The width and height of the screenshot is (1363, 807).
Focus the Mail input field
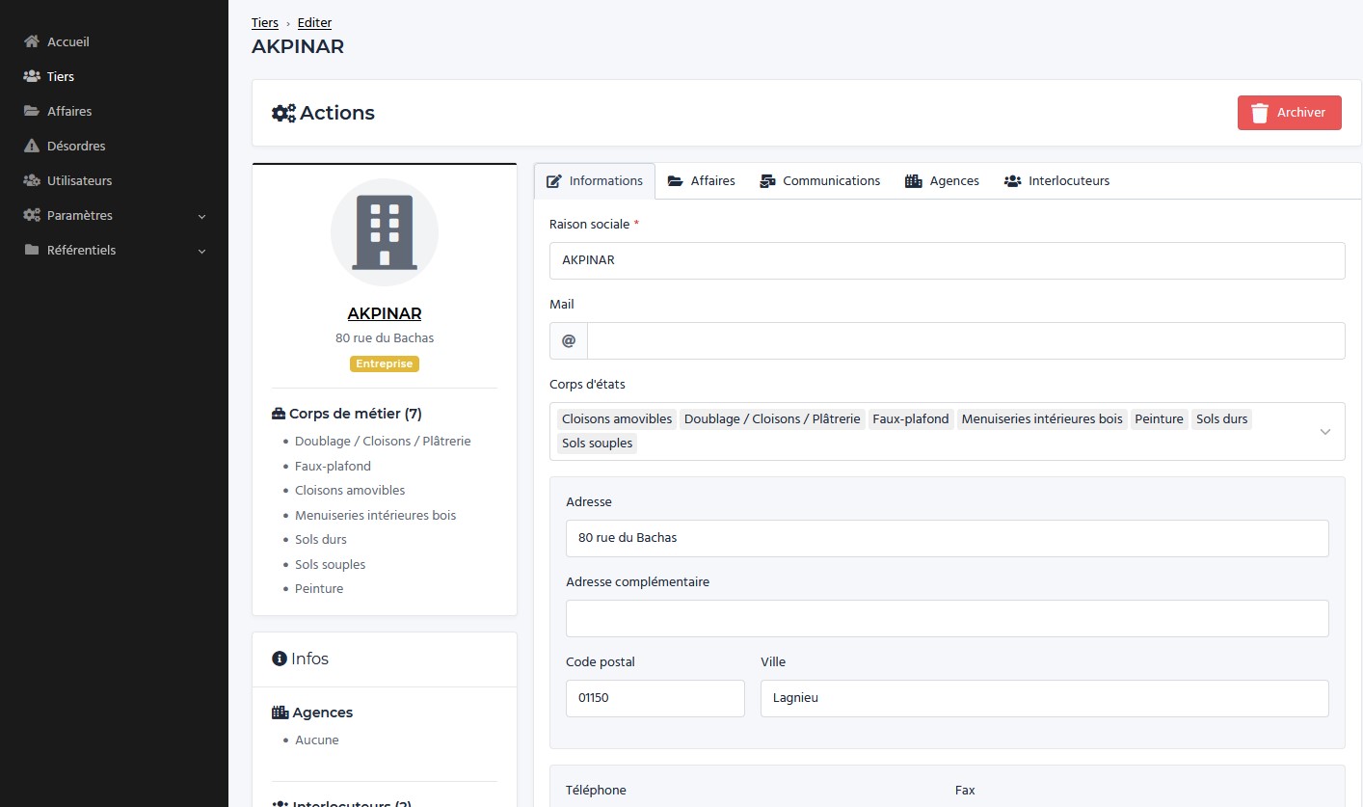pos(966,340)
